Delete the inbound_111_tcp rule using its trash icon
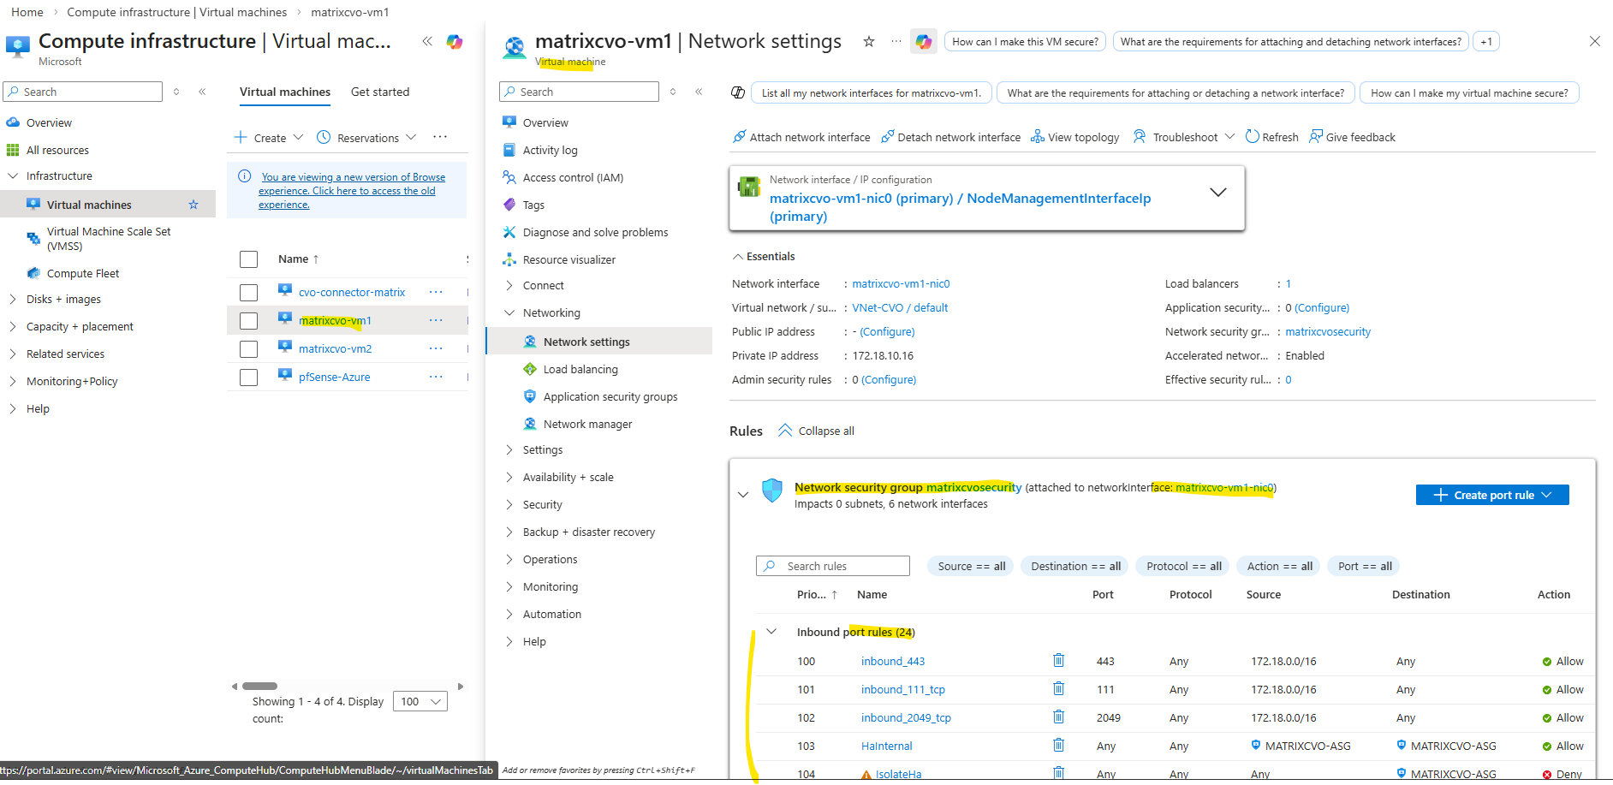Screen dimensions: 1613x785 click(x=1058, y=688)
